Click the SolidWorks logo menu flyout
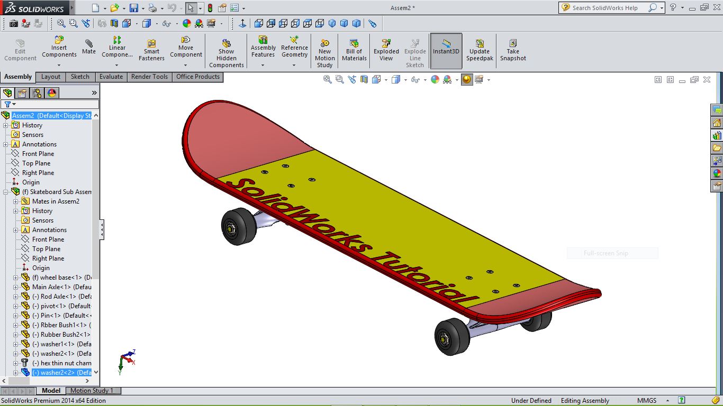The width and height of the screenshot is (723, 406). pos(72,8)
